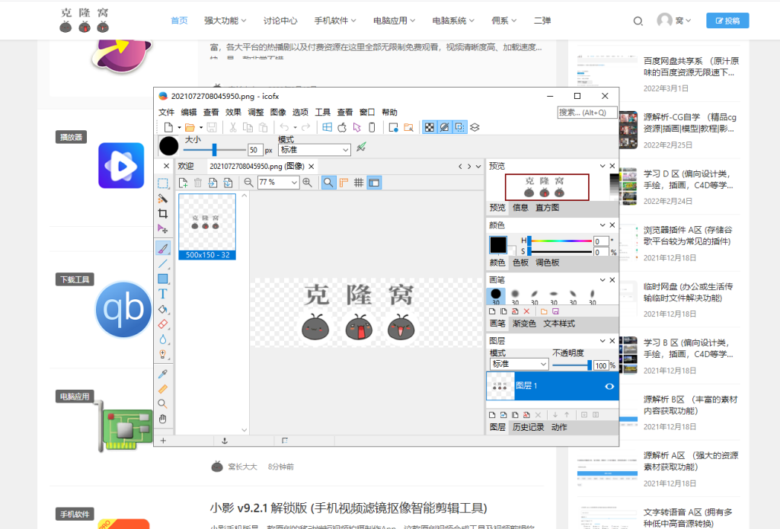Viewport: 780px width, 529px height.
Task: Switch to the 历史记录 tab
Action: tap(529, 428)
